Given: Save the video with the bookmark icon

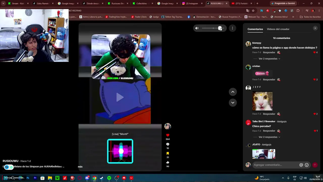Looking at the screenshot, I should (x=168, y=153).
